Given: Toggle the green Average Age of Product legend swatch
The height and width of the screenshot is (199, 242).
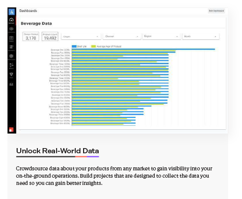Looking at the screenshot, I should click(93, 46).
